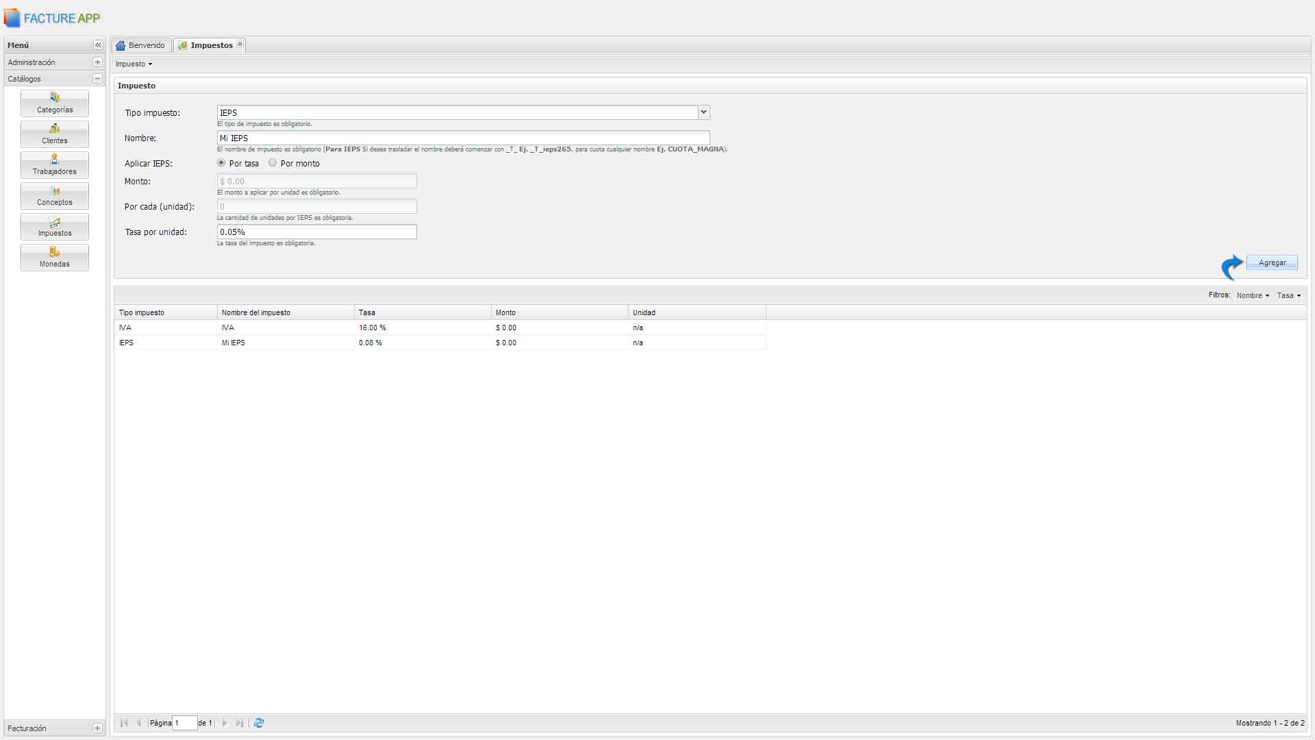Click the Tasa por unidad field
The height and width of the screenshot is (740, 1315).
316,232
